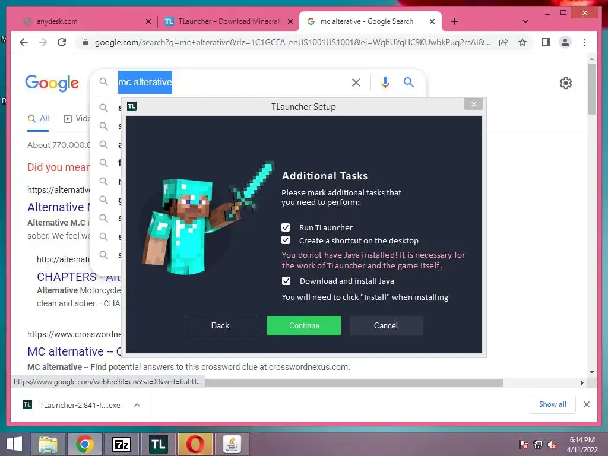The width and height of the screenshot is (608, 456).
Task: Click the horizontal page scrollbar
Action: [354, 383]
